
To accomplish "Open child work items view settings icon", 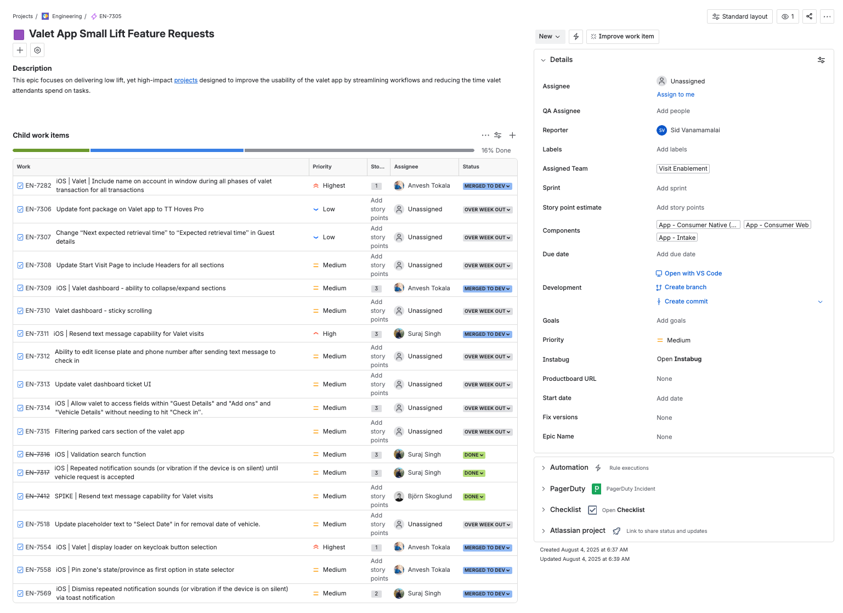I will [x=497, y=136].
